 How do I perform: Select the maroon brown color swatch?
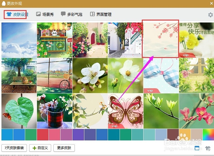pyautogui.click(x=173, y=135)
